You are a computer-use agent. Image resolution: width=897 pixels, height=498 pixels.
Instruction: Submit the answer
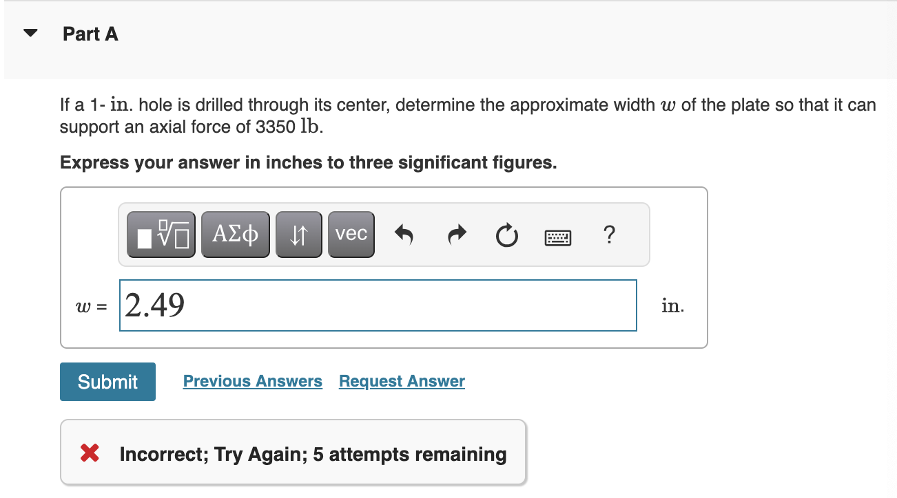(107, 382)
